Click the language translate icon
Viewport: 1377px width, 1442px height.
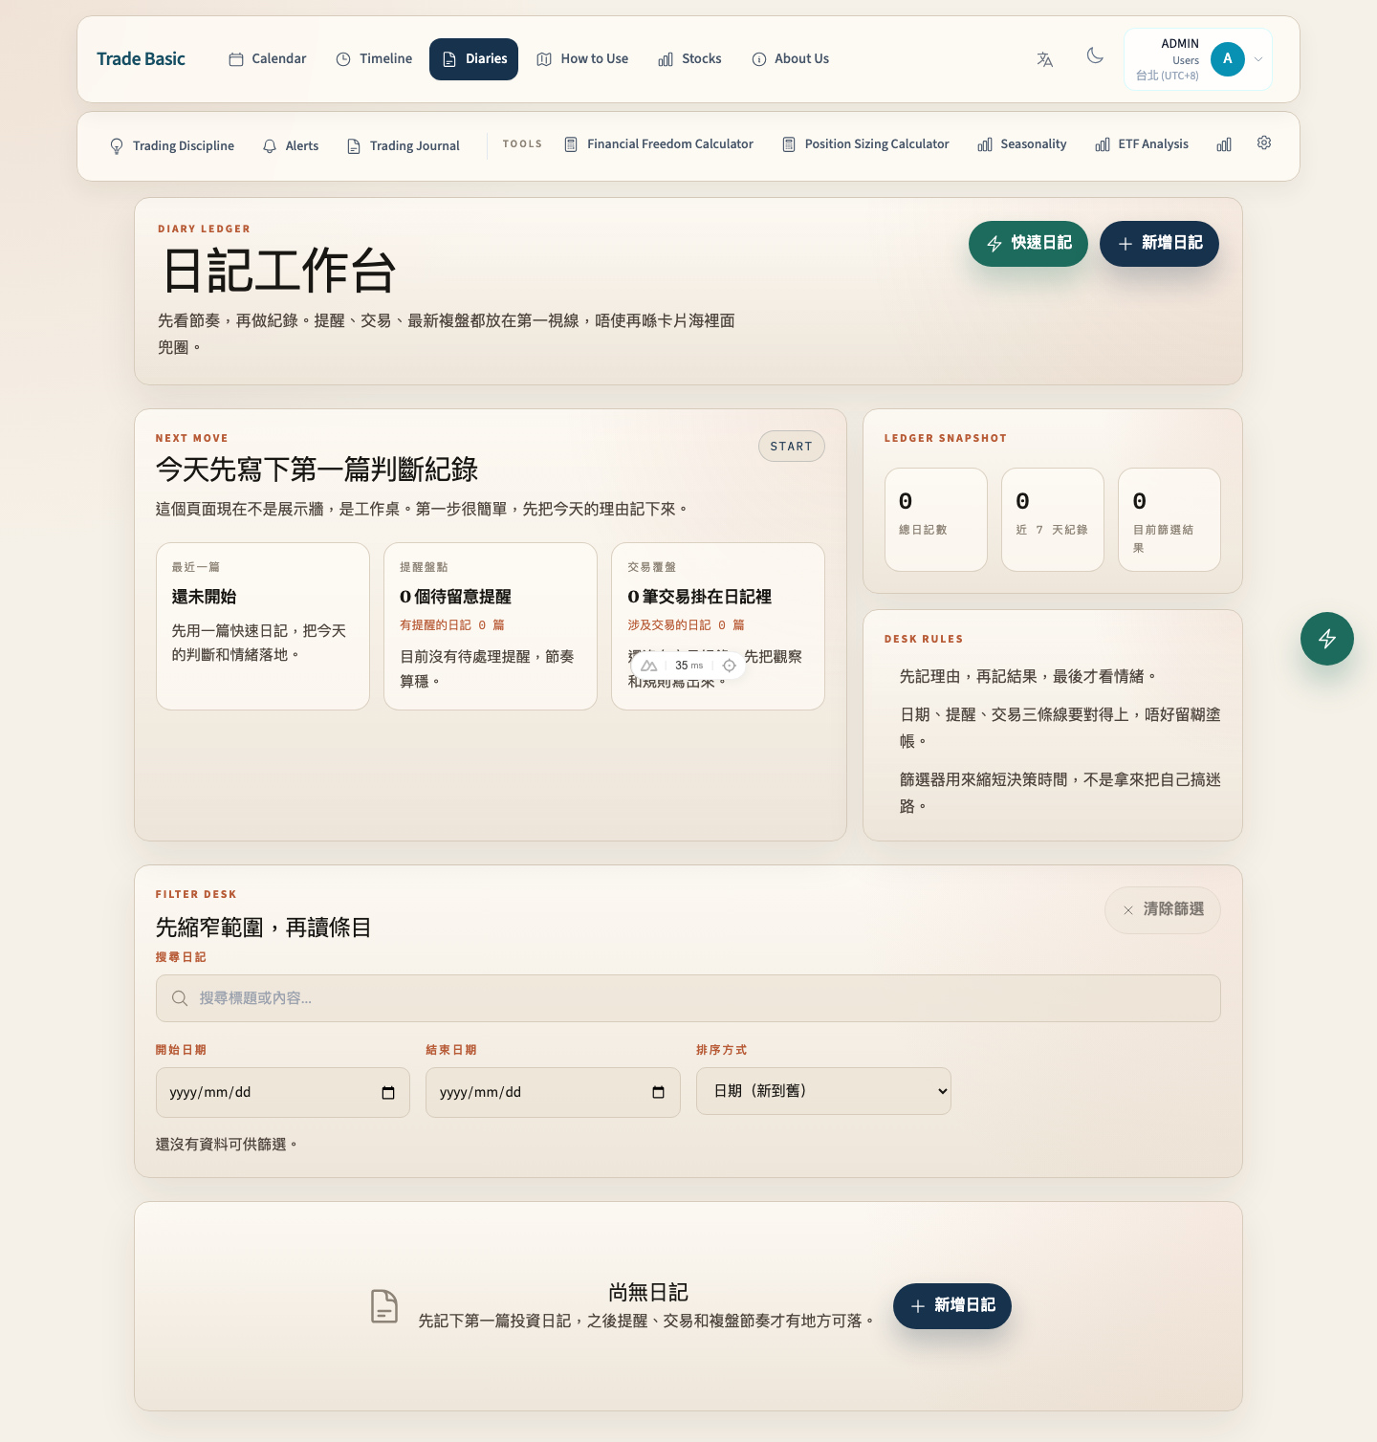tap(1044, 59)
